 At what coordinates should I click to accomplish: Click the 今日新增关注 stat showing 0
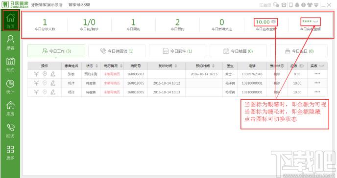click(222, 25)
